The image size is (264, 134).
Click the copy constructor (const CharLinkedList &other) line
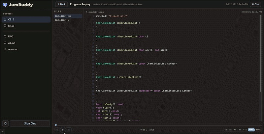click(136, 64)
